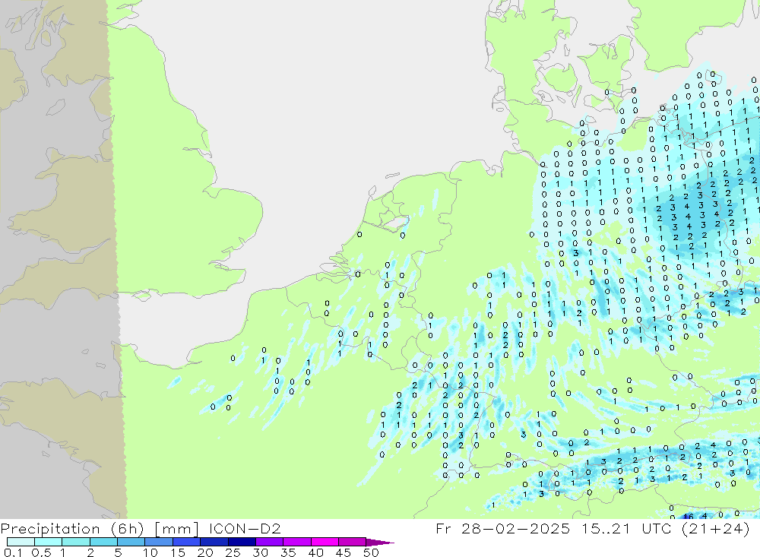760x557 pixels.
Task: Click the ICON-D2 model name label
Action: (x=245, y=528)
